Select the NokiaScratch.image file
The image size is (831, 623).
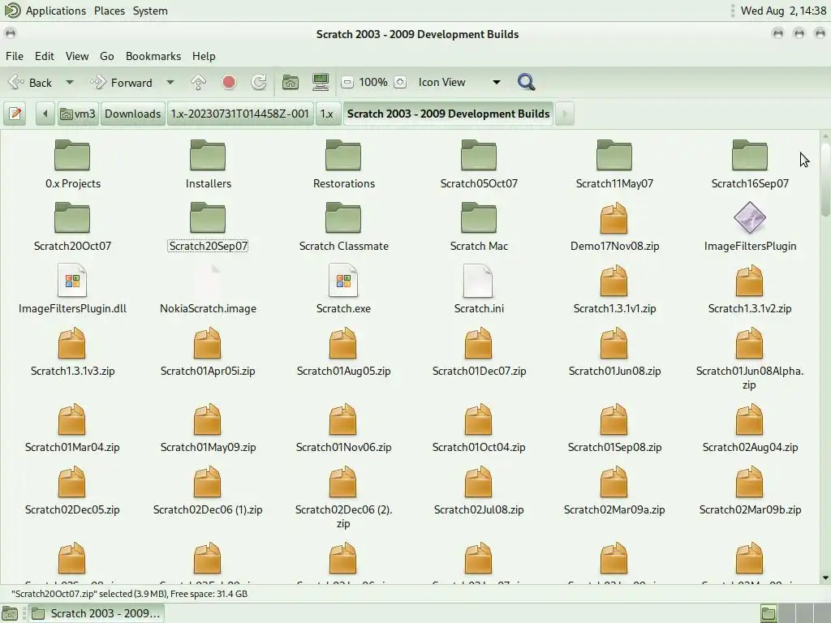[x=208, y=290]
